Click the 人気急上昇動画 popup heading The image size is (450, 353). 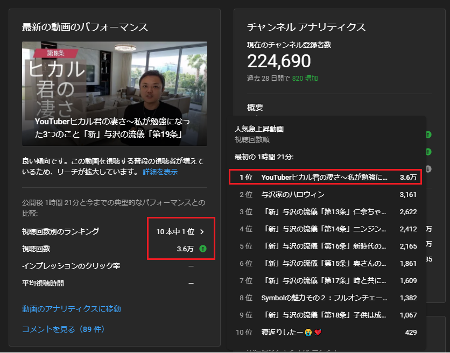259,129
